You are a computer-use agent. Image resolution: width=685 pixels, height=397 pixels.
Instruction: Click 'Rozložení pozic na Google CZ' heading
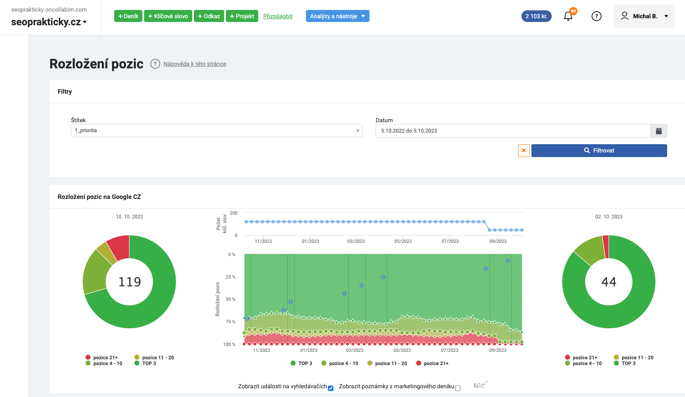point(99,197)
